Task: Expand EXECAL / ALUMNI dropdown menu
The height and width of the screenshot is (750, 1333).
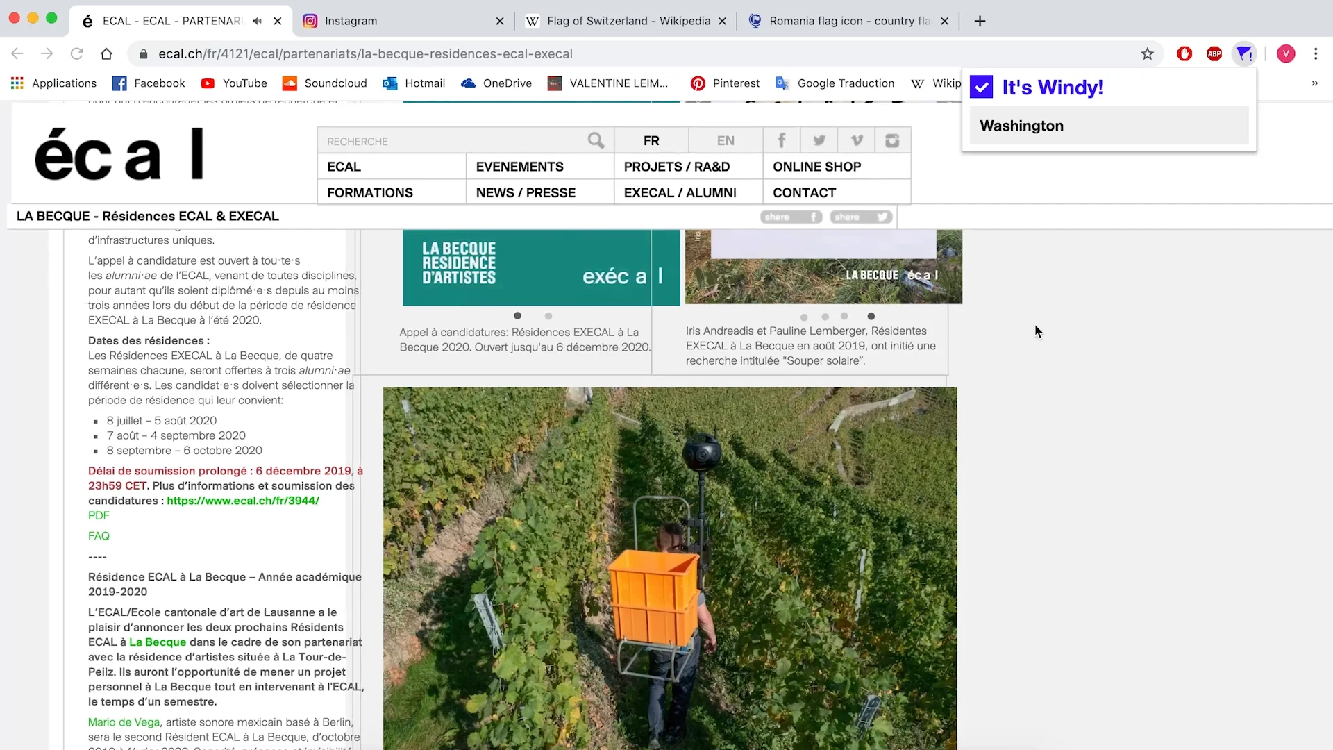Action: coord(679,192)
